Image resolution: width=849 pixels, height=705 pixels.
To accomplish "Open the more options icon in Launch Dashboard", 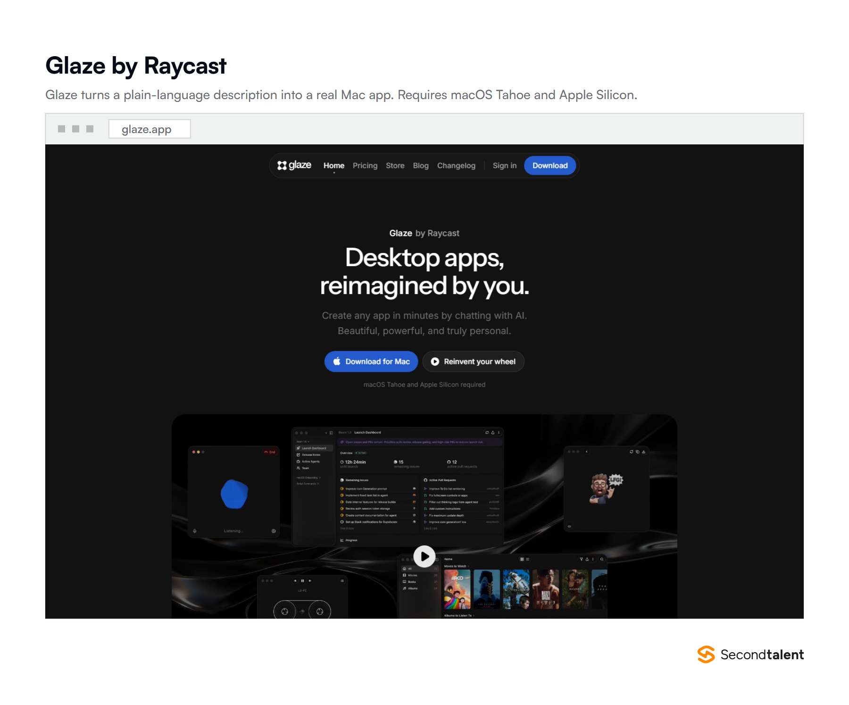I will [x=499, y=432].
